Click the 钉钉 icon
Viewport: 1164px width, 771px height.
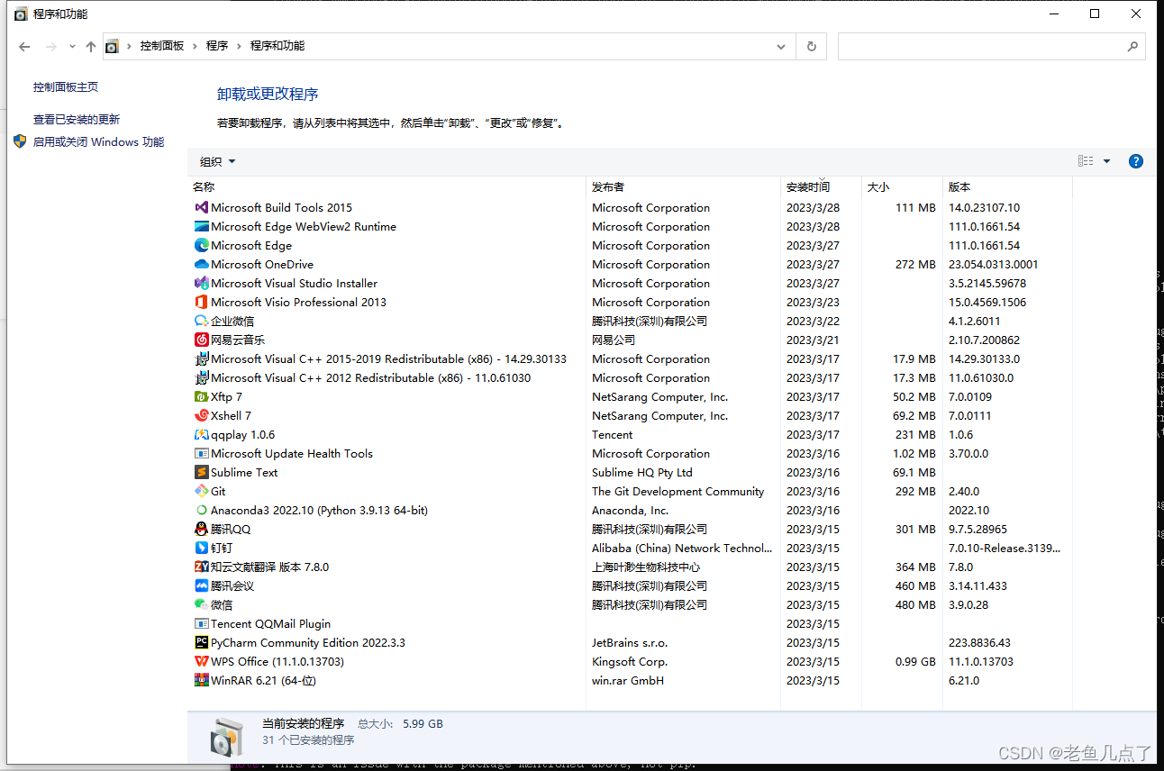point(202,548)
